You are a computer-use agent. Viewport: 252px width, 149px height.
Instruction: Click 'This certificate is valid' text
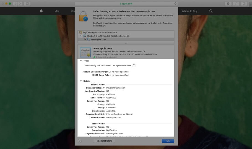point(106,57)
